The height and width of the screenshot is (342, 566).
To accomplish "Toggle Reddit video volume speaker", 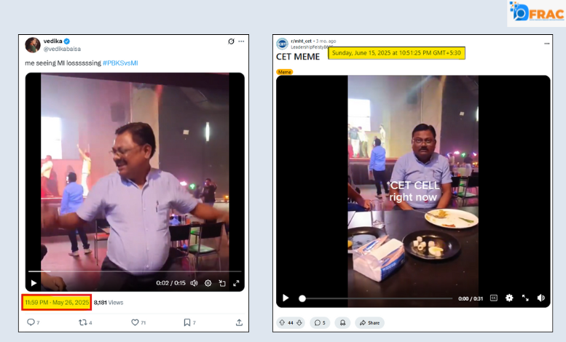I will coord(541,298).
